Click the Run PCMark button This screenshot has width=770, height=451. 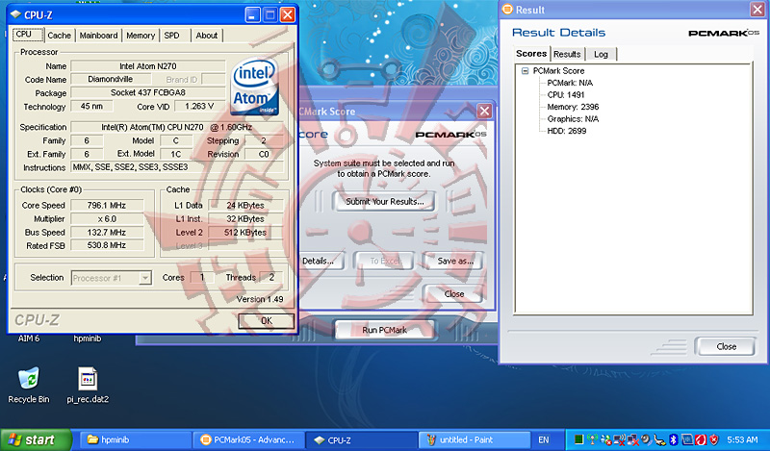[384, 330]
